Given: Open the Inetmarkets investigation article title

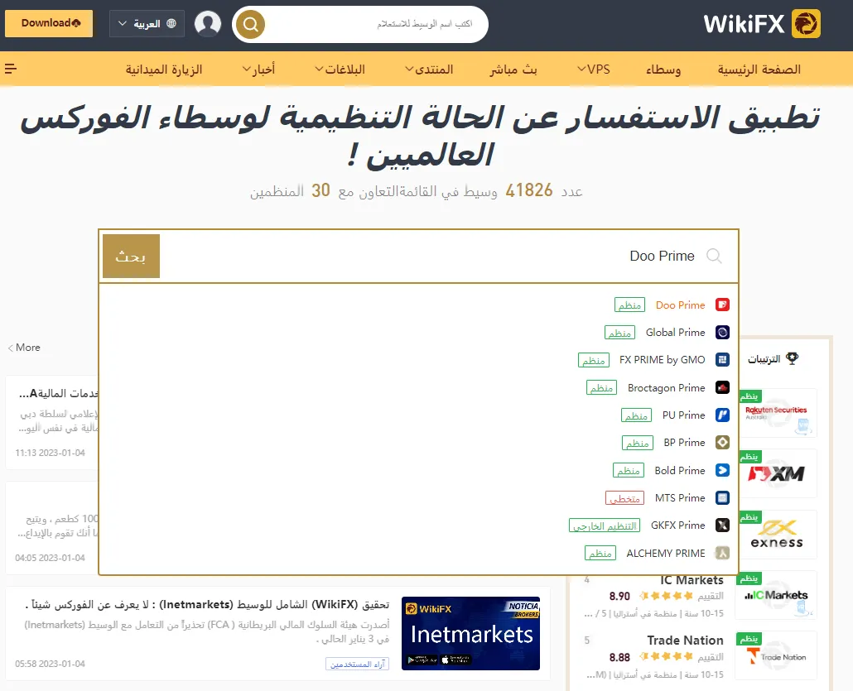Looking at the screenshot, I should click(207, 604).
